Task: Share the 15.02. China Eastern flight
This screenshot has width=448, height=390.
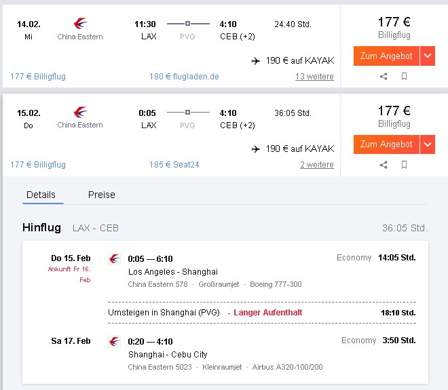Action: point(384,165)
